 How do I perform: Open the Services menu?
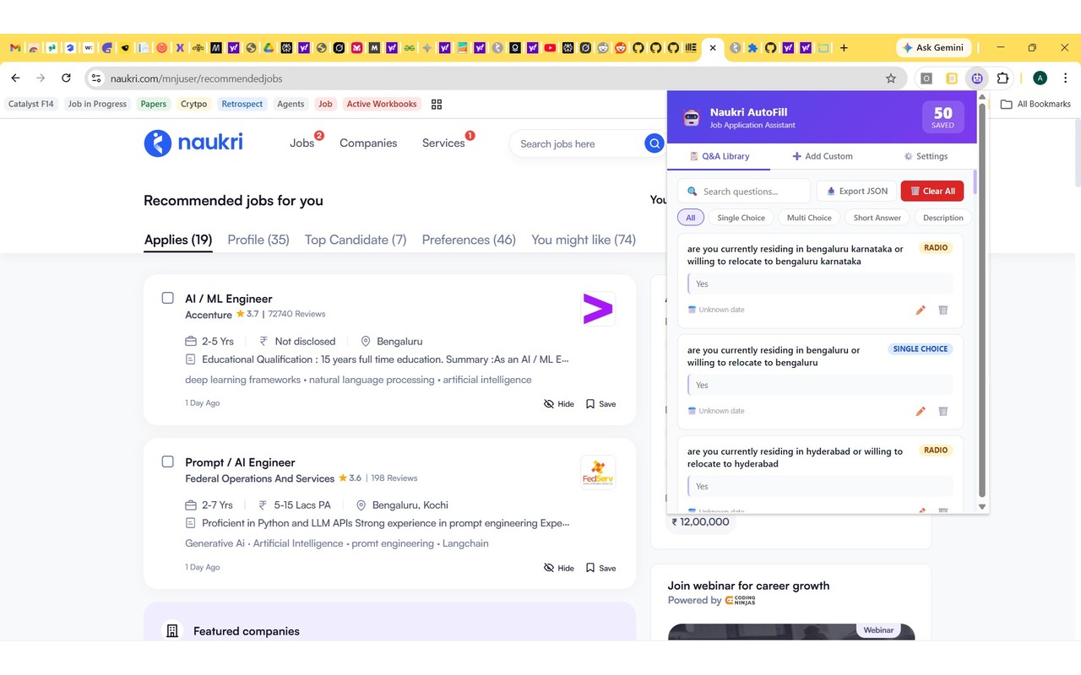[443, 143]
